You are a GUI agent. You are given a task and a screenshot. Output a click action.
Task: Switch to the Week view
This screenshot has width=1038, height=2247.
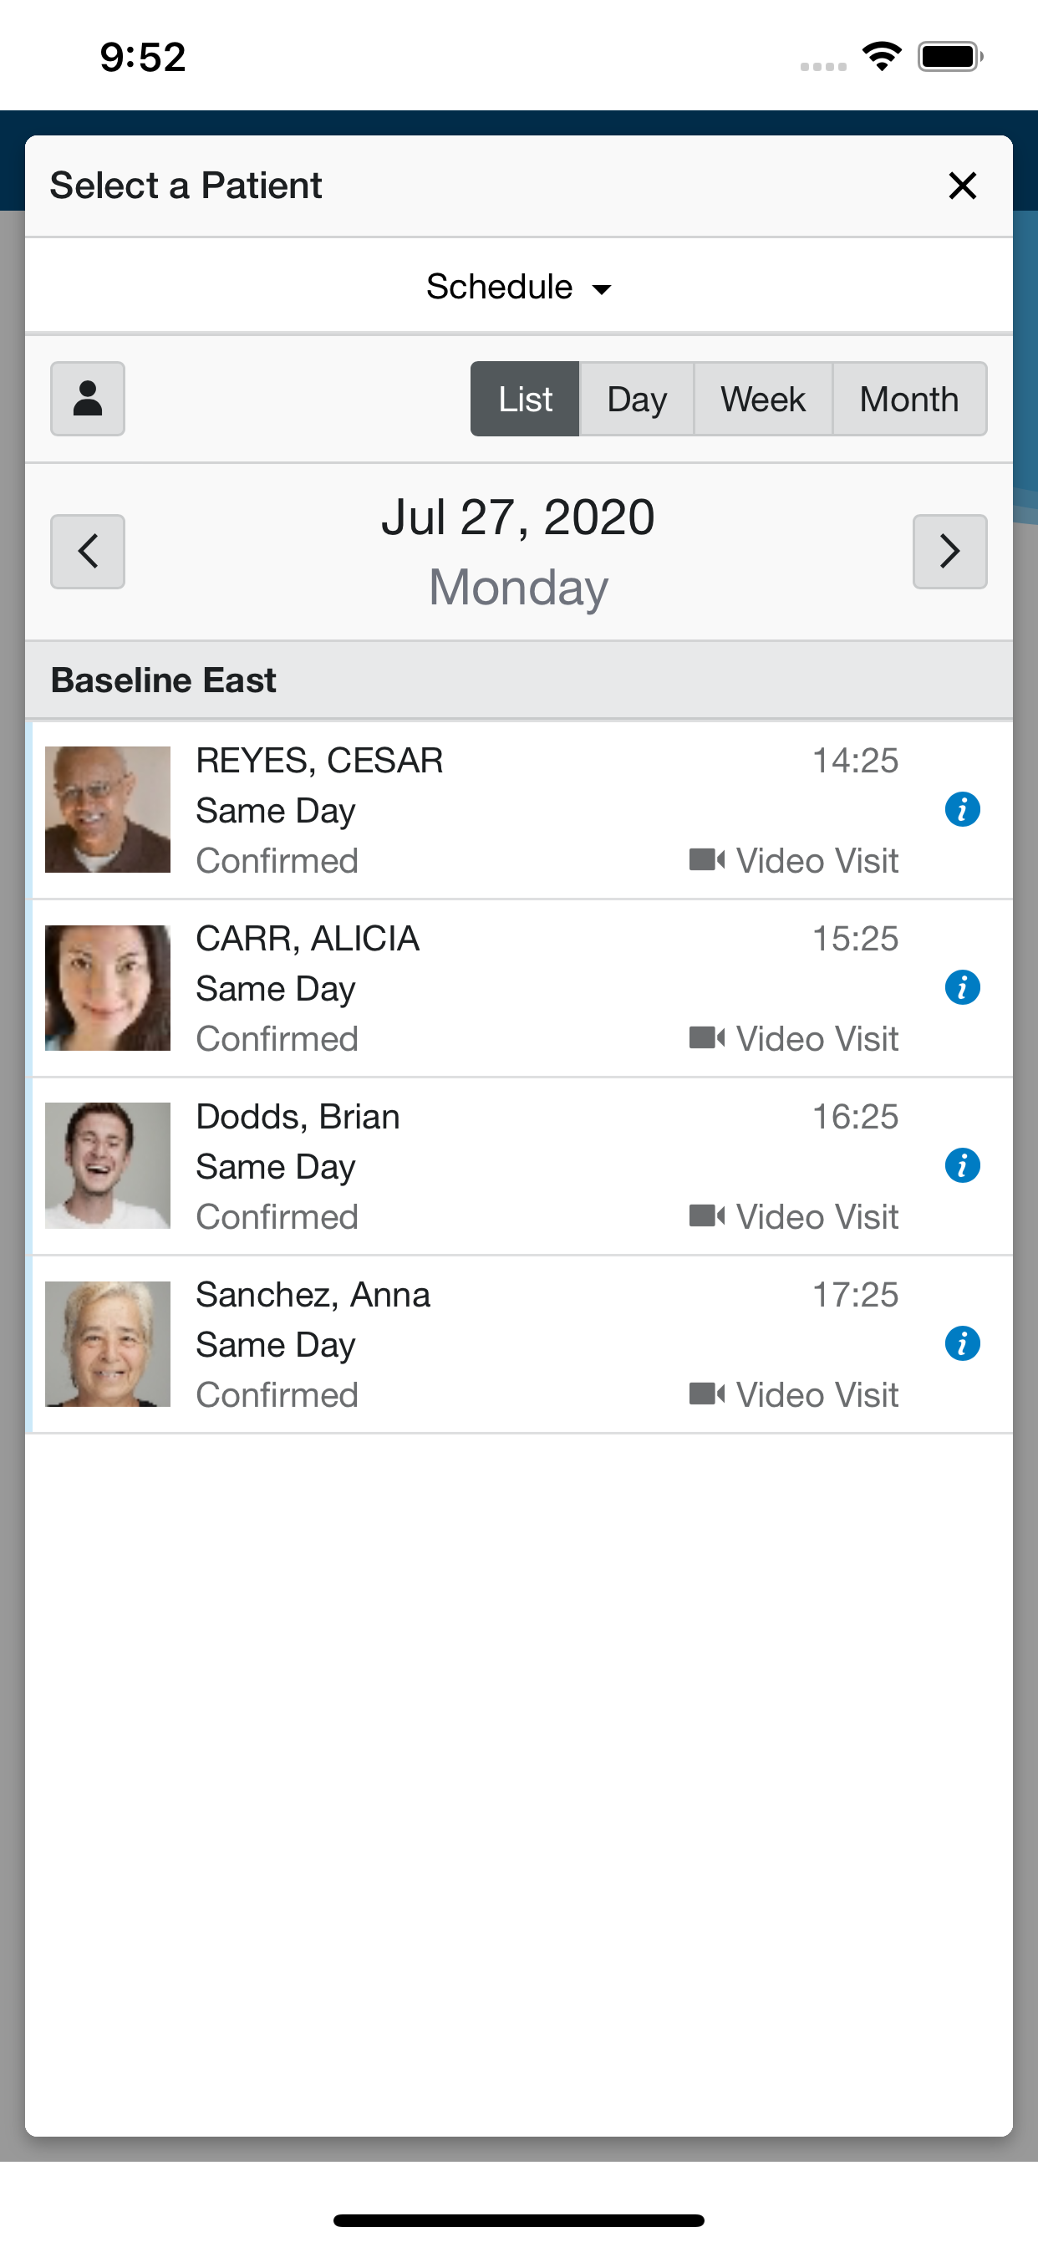point(762,399)
